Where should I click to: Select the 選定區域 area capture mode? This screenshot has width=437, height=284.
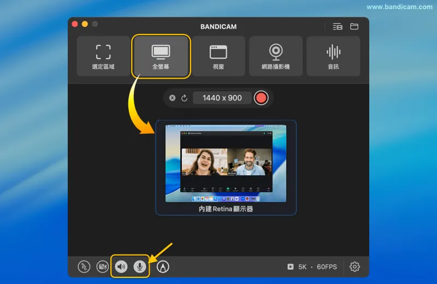tap(103, 56)
